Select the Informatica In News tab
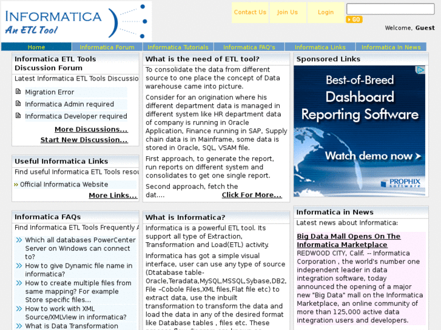Screen dimensions: 441x330 (x=391, y=47)
